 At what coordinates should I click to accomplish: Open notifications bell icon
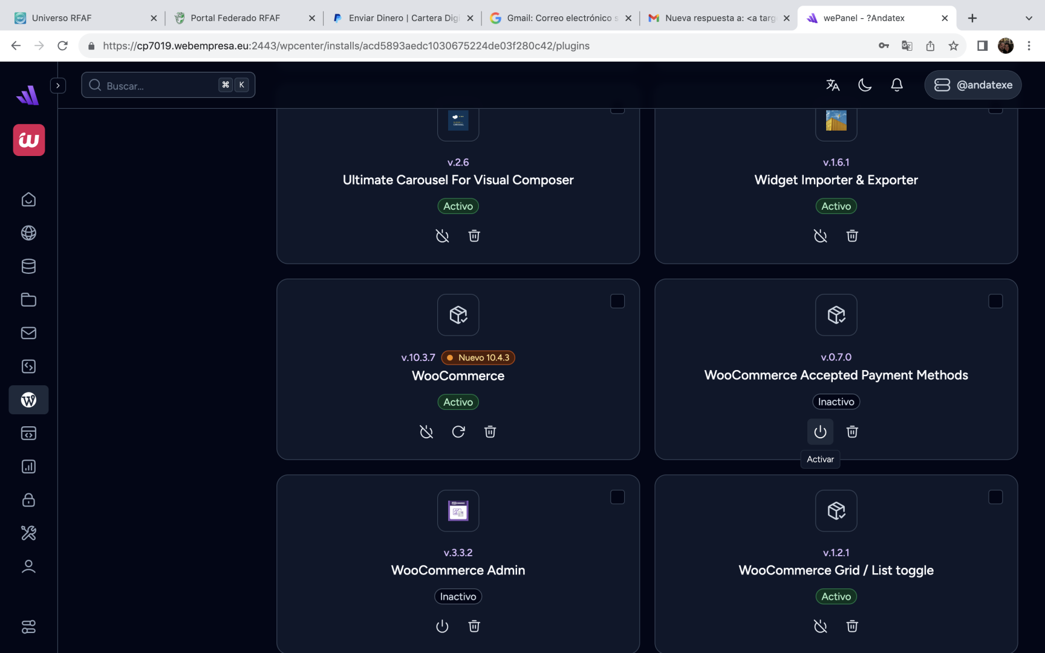coord(897,85)
